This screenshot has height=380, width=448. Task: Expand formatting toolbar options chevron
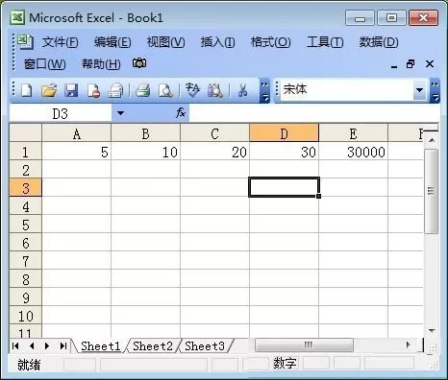tap(435, 90)
